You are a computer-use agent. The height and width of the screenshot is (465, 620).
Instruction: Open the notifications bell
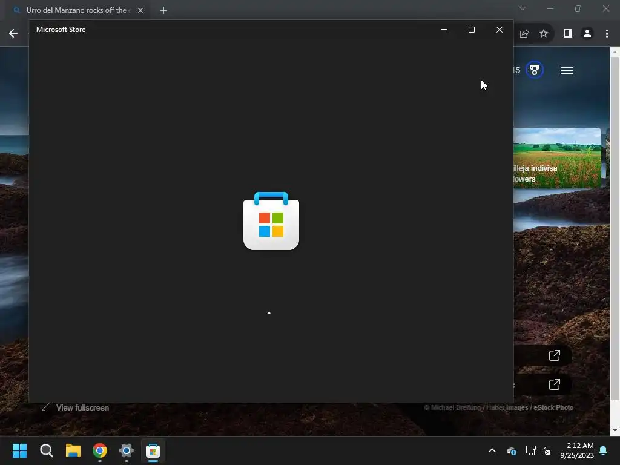coord(604,450)
